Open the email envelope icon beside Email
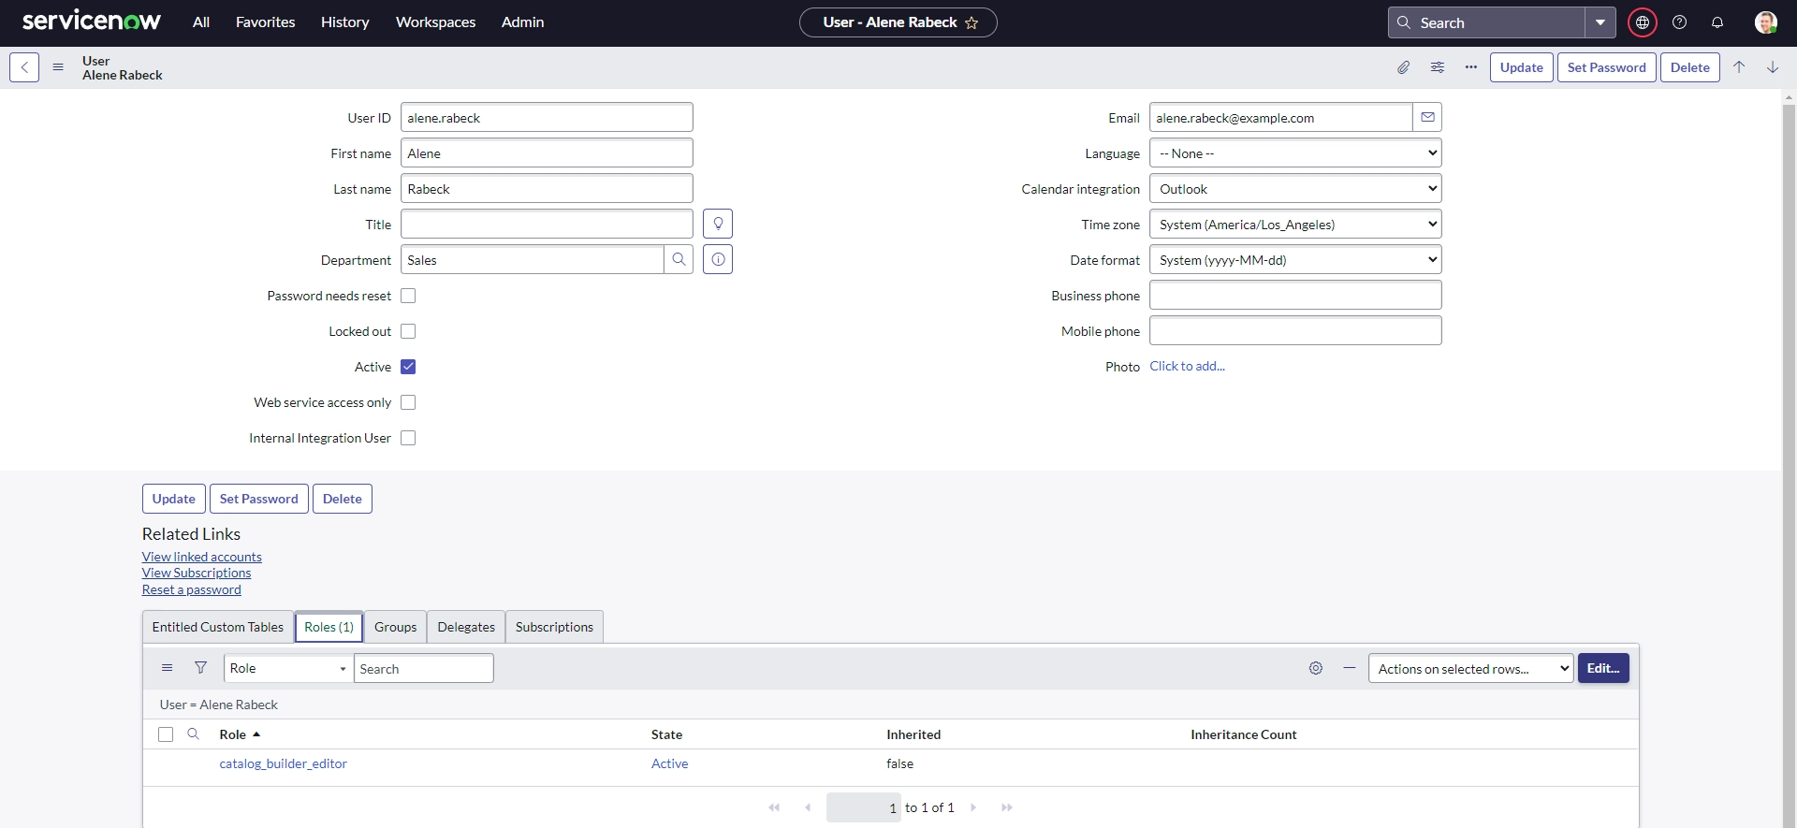Screen dimensions: 1797x828 [x=1427, y=118]
